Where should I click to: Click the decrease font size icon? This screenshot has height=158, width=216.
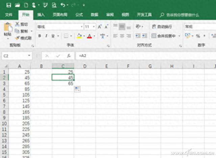[106, 27]
